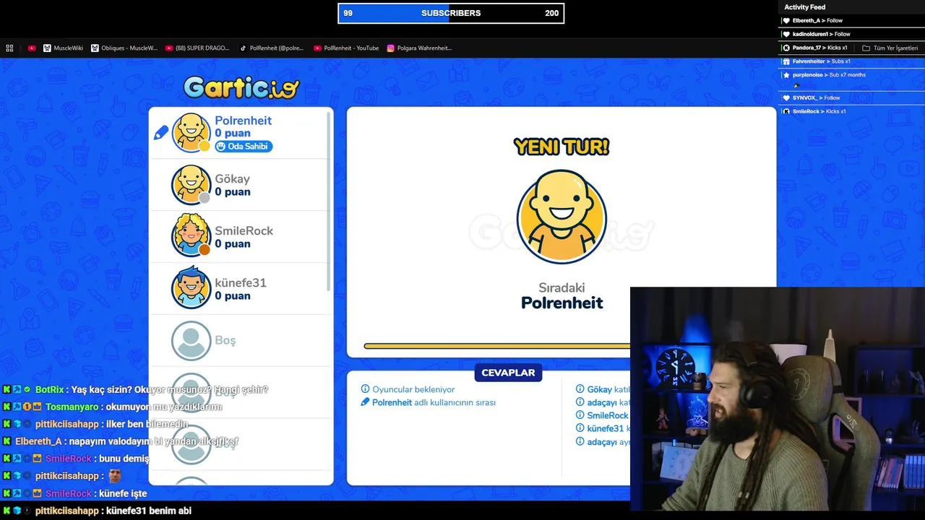Image resolution: width=925 pixels, height=520 pixels.
Task: Click the pencil icon beside Polrenheit in player list
Action: (x=160, y=133)
